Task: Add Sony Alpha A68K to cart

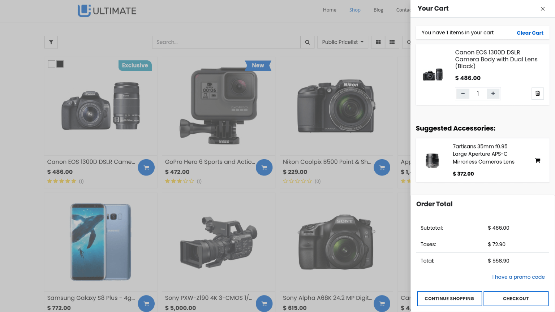Action: click(382, 304)
